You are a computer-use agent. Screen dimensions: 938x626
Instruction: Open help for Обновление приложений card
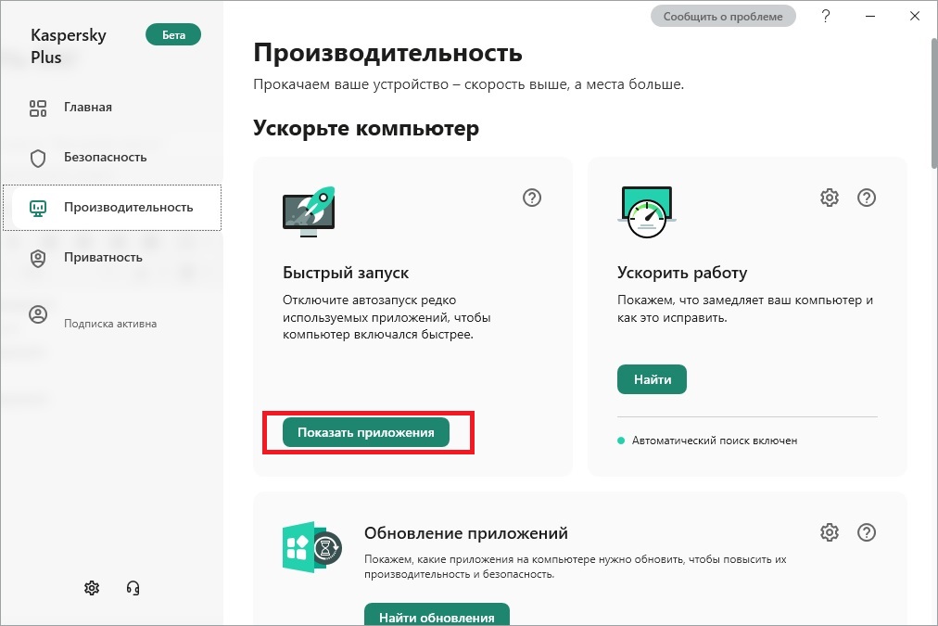867,532
